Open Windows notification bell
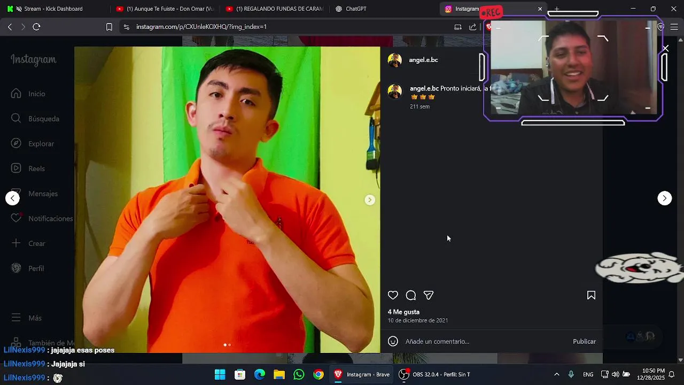 click(672, 374)
